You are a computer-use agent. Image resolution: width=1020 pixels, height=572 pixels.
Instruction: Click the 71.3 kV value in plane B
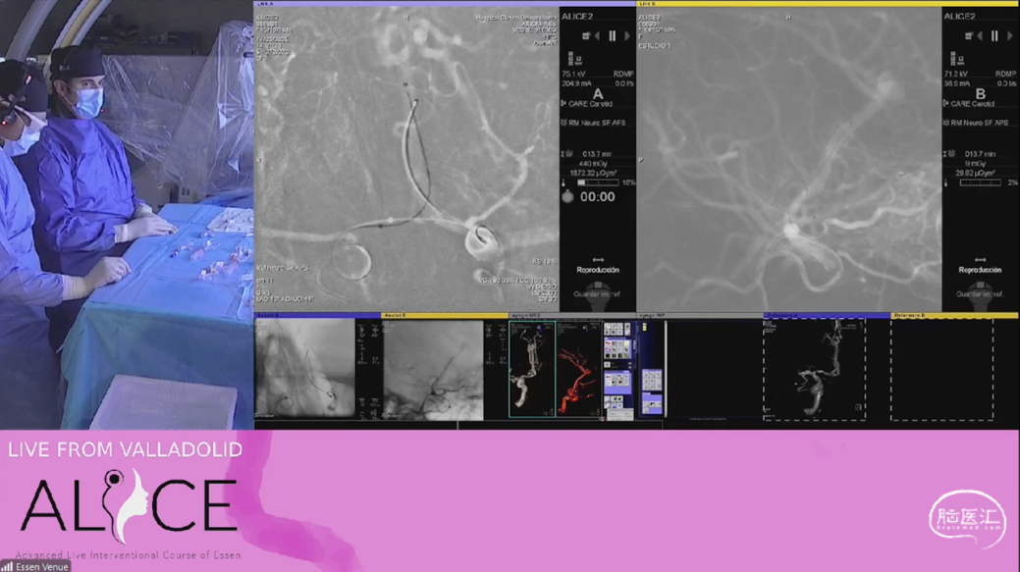tap(955, 75)
